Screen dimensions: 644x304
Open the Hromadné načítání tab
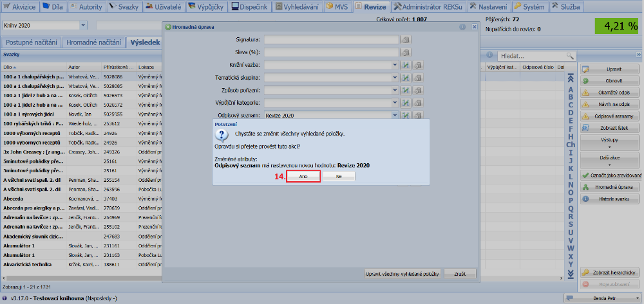tap(94, 42)
